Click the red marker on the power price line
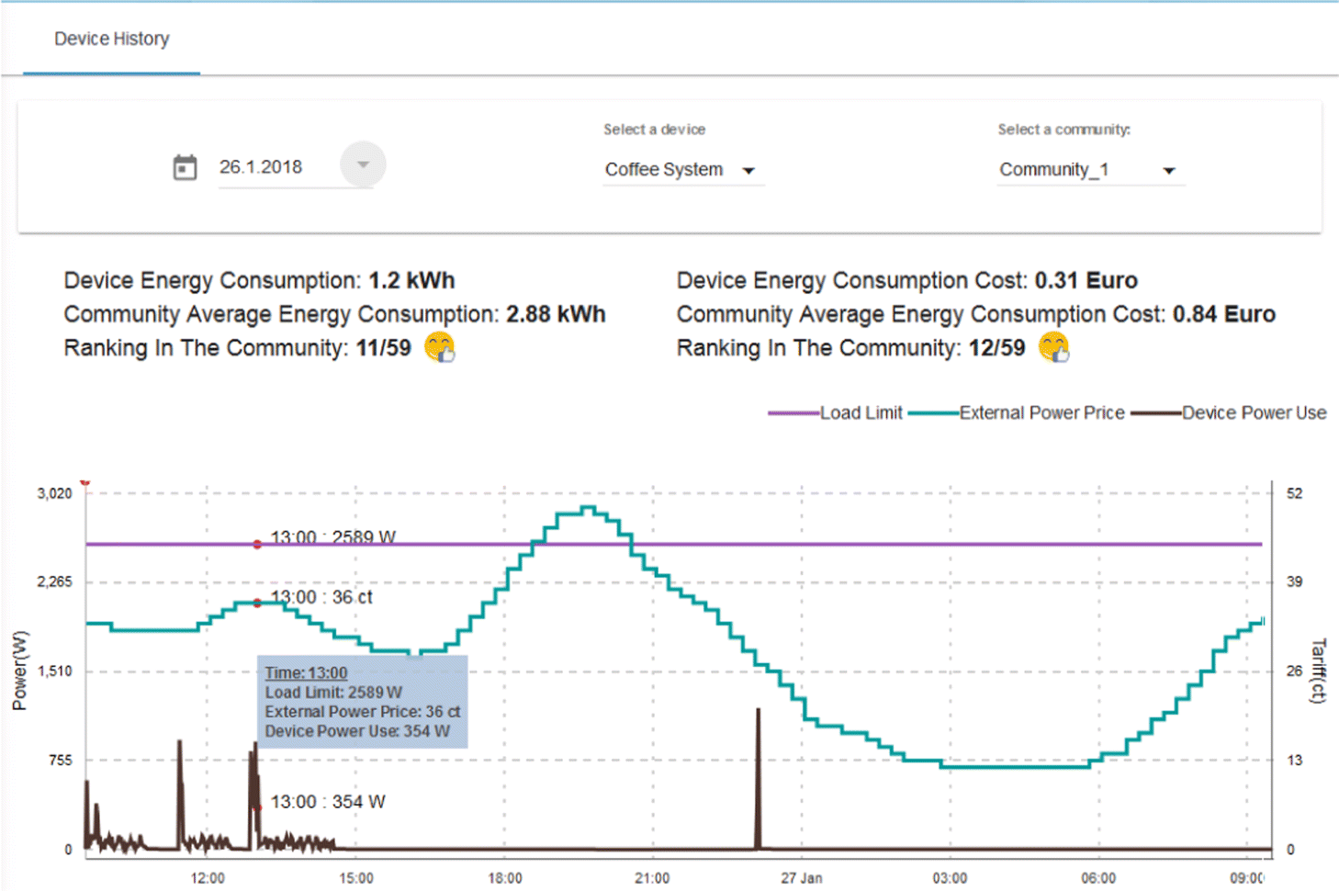This screenshot has height=891, width=1339. tap(257, 603)
